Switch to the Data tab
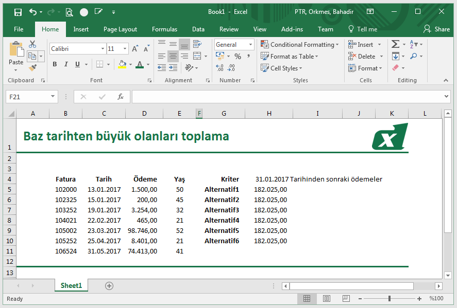This screenshot has width=457, height=308. (198, 29)
